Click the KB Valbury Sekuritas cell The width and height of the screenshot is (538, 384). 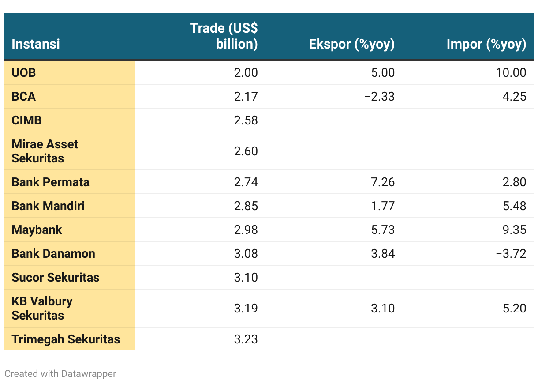click(x=70, y=309)
